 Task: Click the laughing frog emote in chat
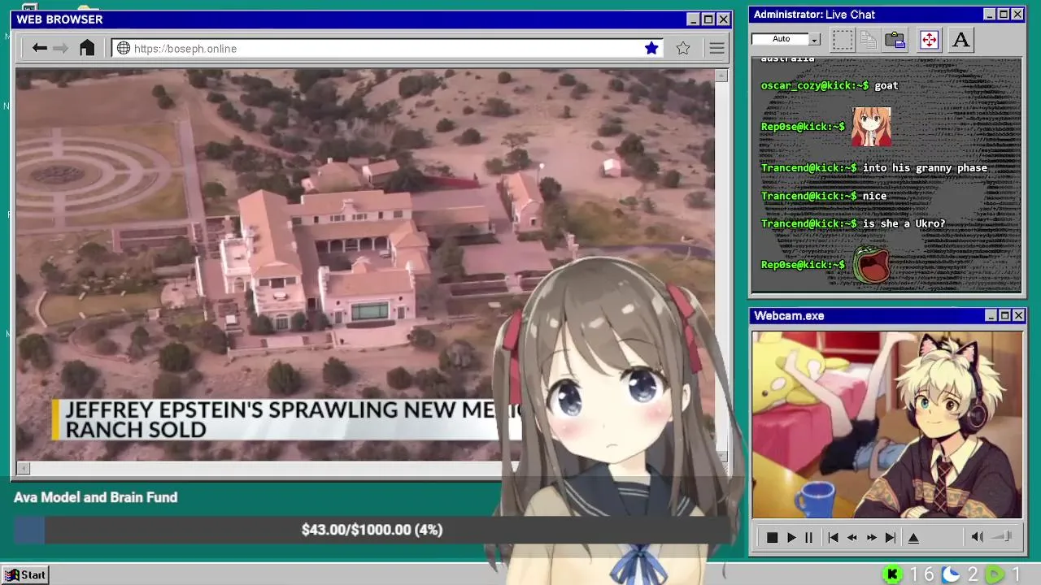[x=871, y=265]
